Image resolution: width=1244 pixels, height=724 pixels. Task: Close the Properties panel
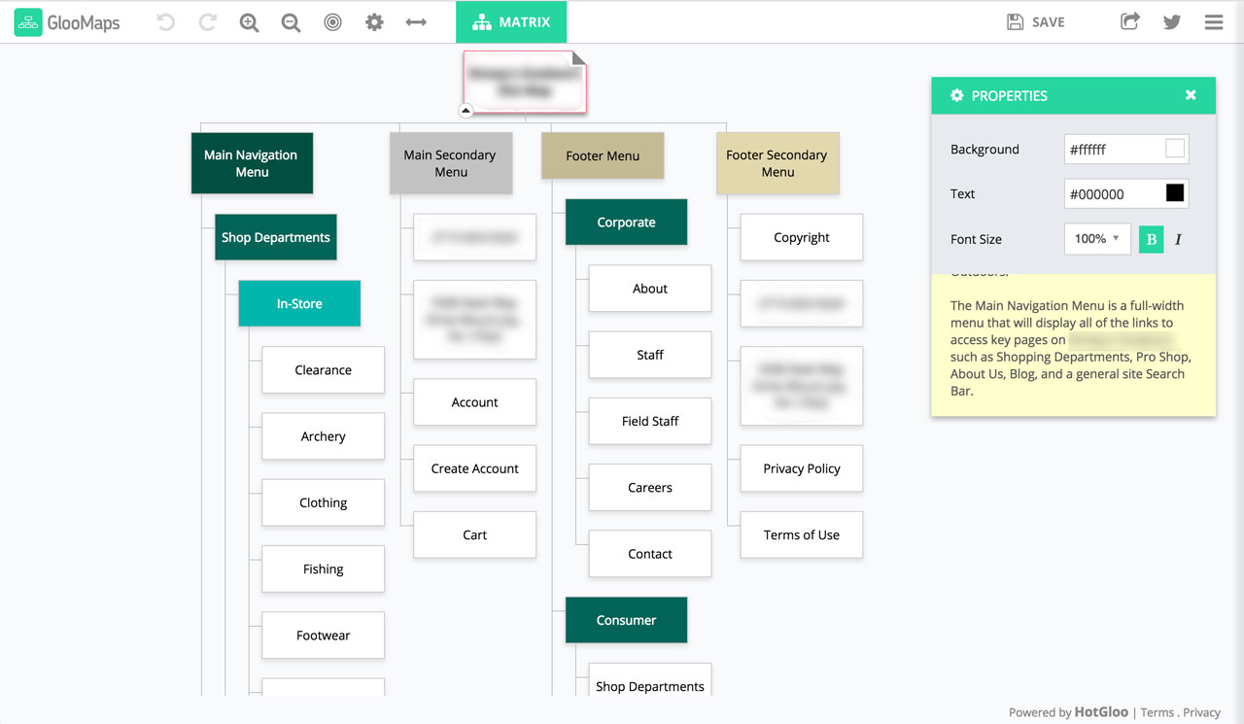[x=1191, y=95]
